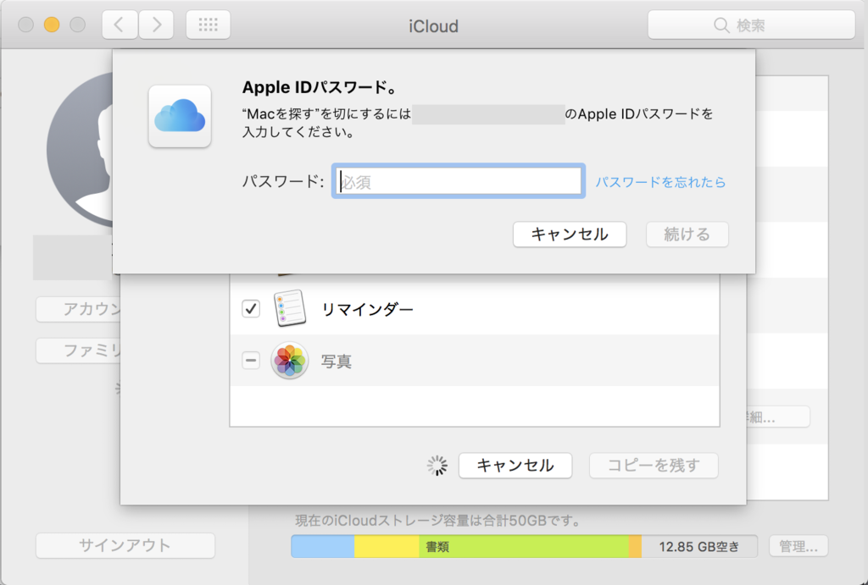Focus the パスワード input field
Screen dimensions: 868x585
tap(459, 181)
